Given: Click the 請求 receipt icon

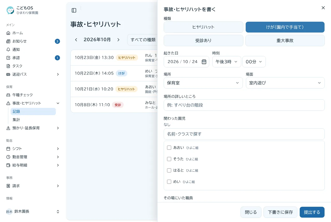Looking at the screenshot, I should pos(8,186).
